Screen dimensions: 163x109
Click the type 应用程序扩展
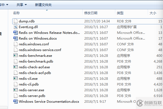tap(127, 27)
